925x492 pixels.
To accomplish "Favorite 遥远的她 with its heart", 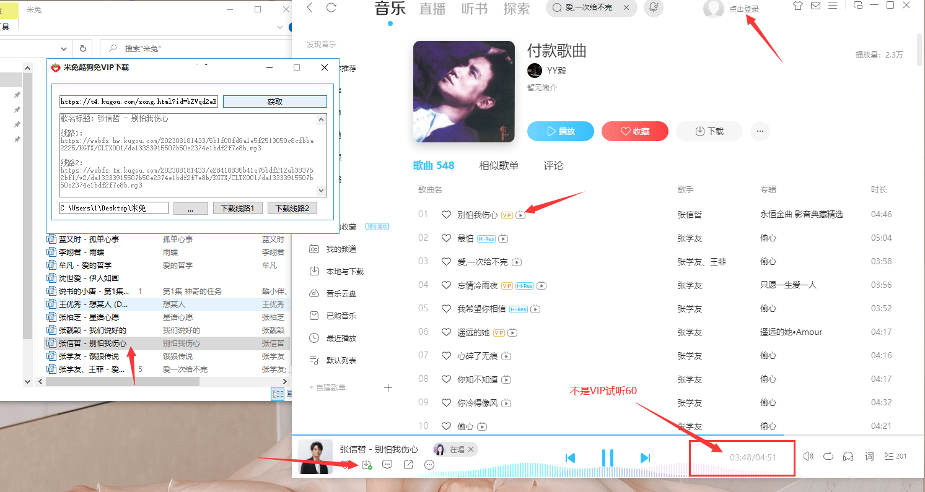I will click(x=446, y=332).
